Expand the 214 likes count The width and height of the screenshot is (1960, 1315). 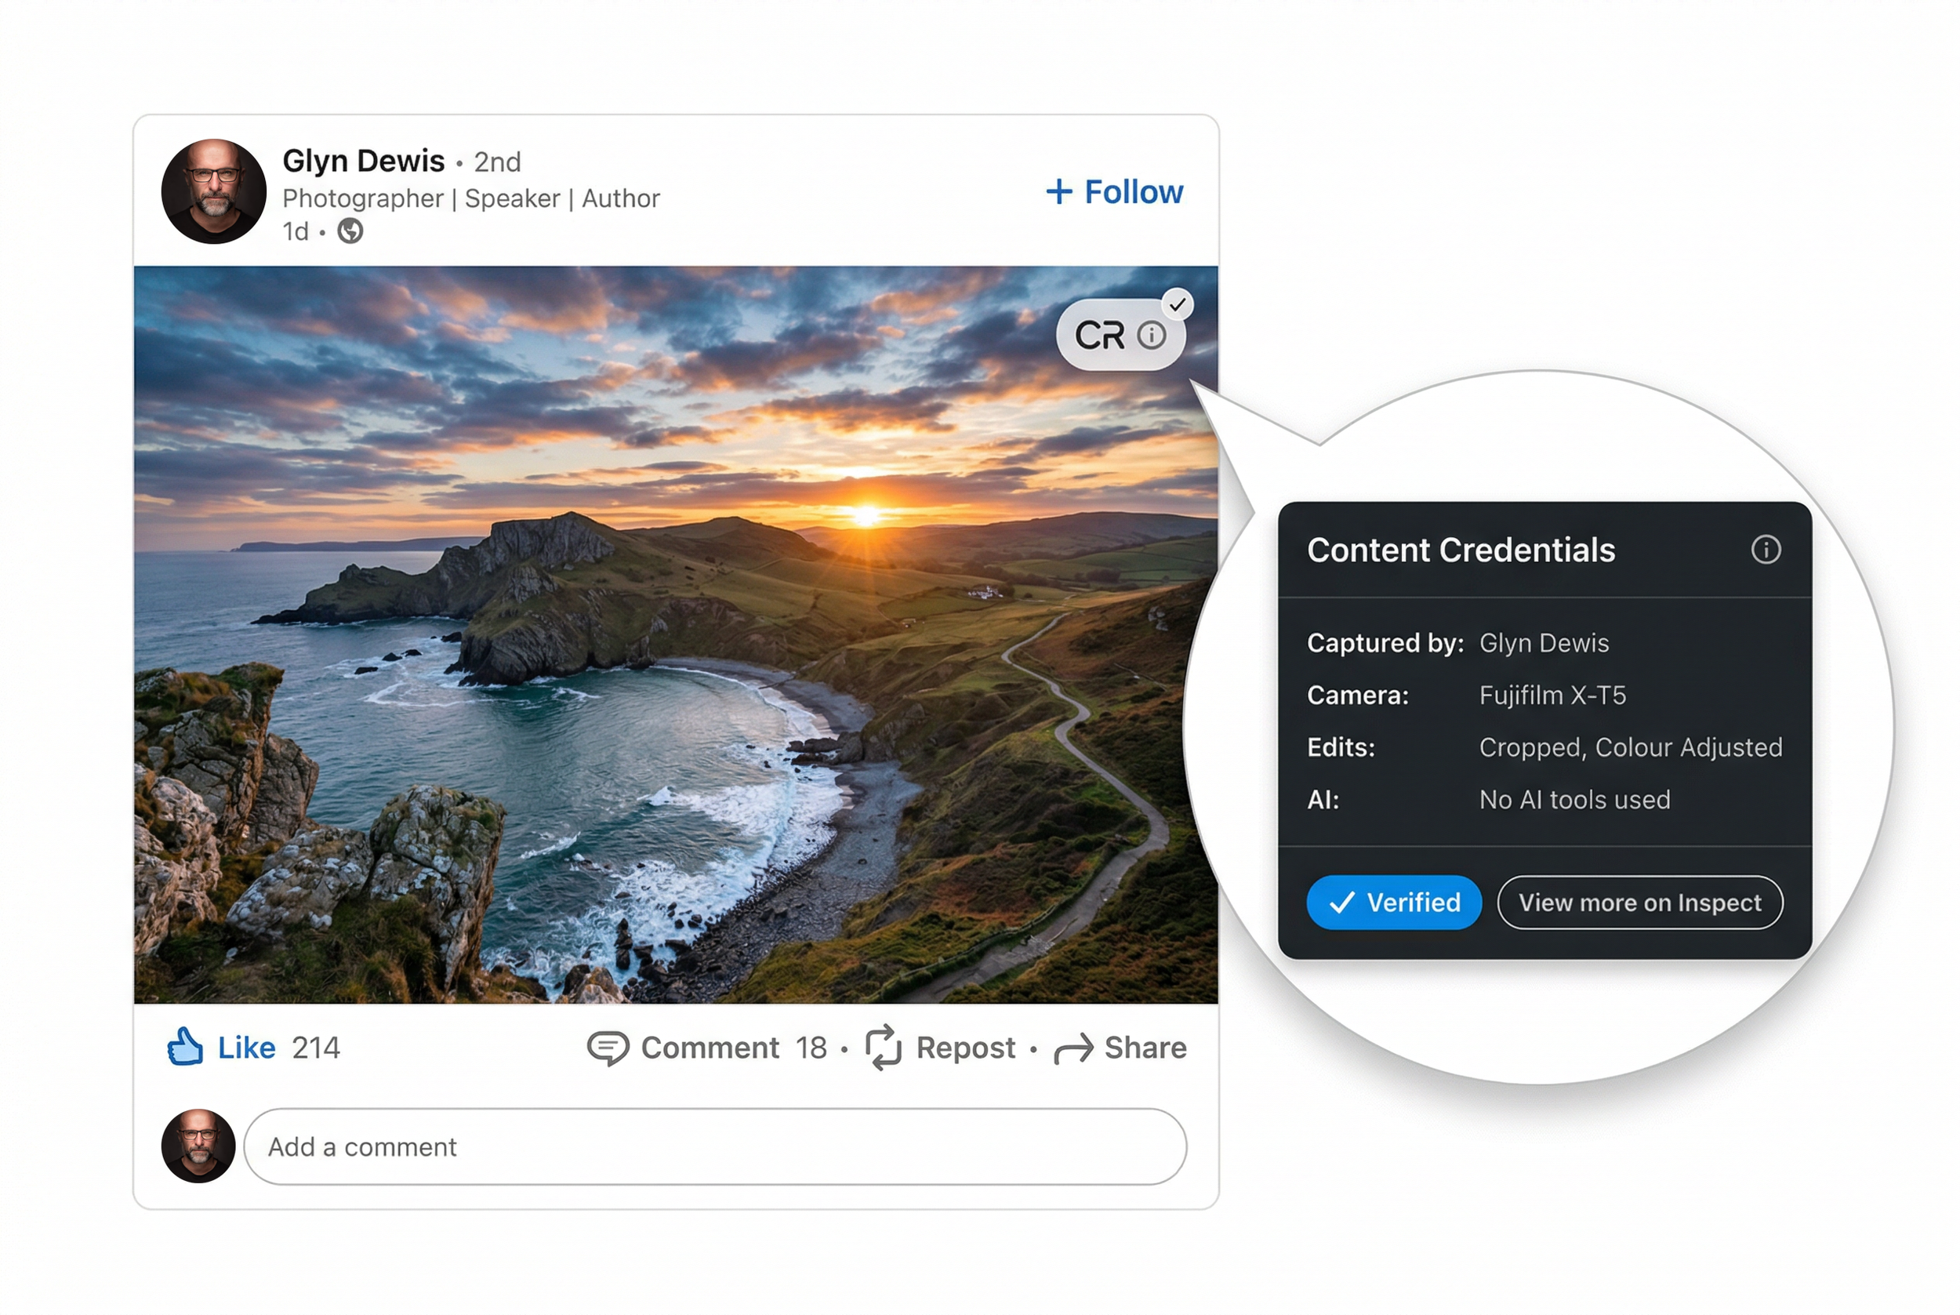pyautogui.click(x=316, y=1047)
